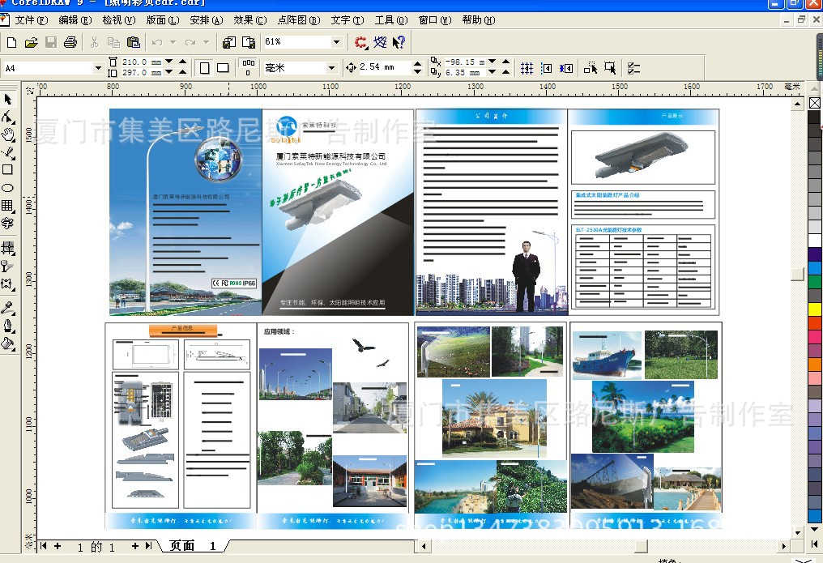Select the Rectangle tool in toolbox
The width and height of the screenshot is (823, 563).
click(8, 170)
